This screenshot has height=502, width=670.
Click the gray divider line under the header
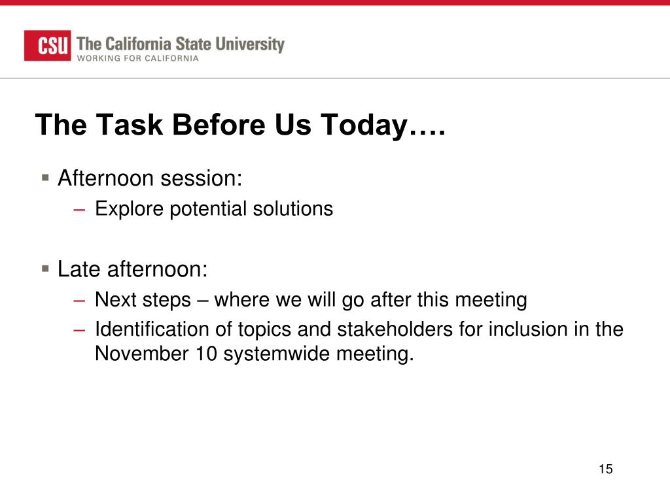(x=335, y=78)
